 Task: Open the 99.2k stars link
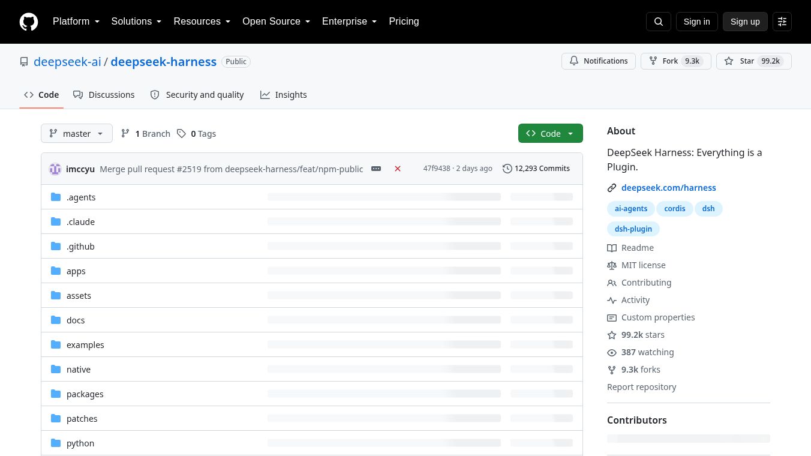click(x=643, y=335)
